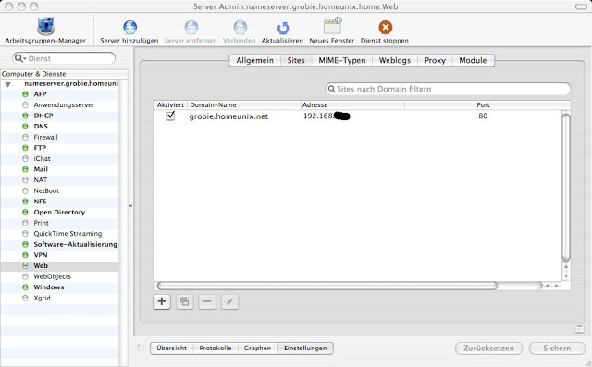
Task: Open Übersicht view
Action: pyautogui.click(x=172, y=349)
